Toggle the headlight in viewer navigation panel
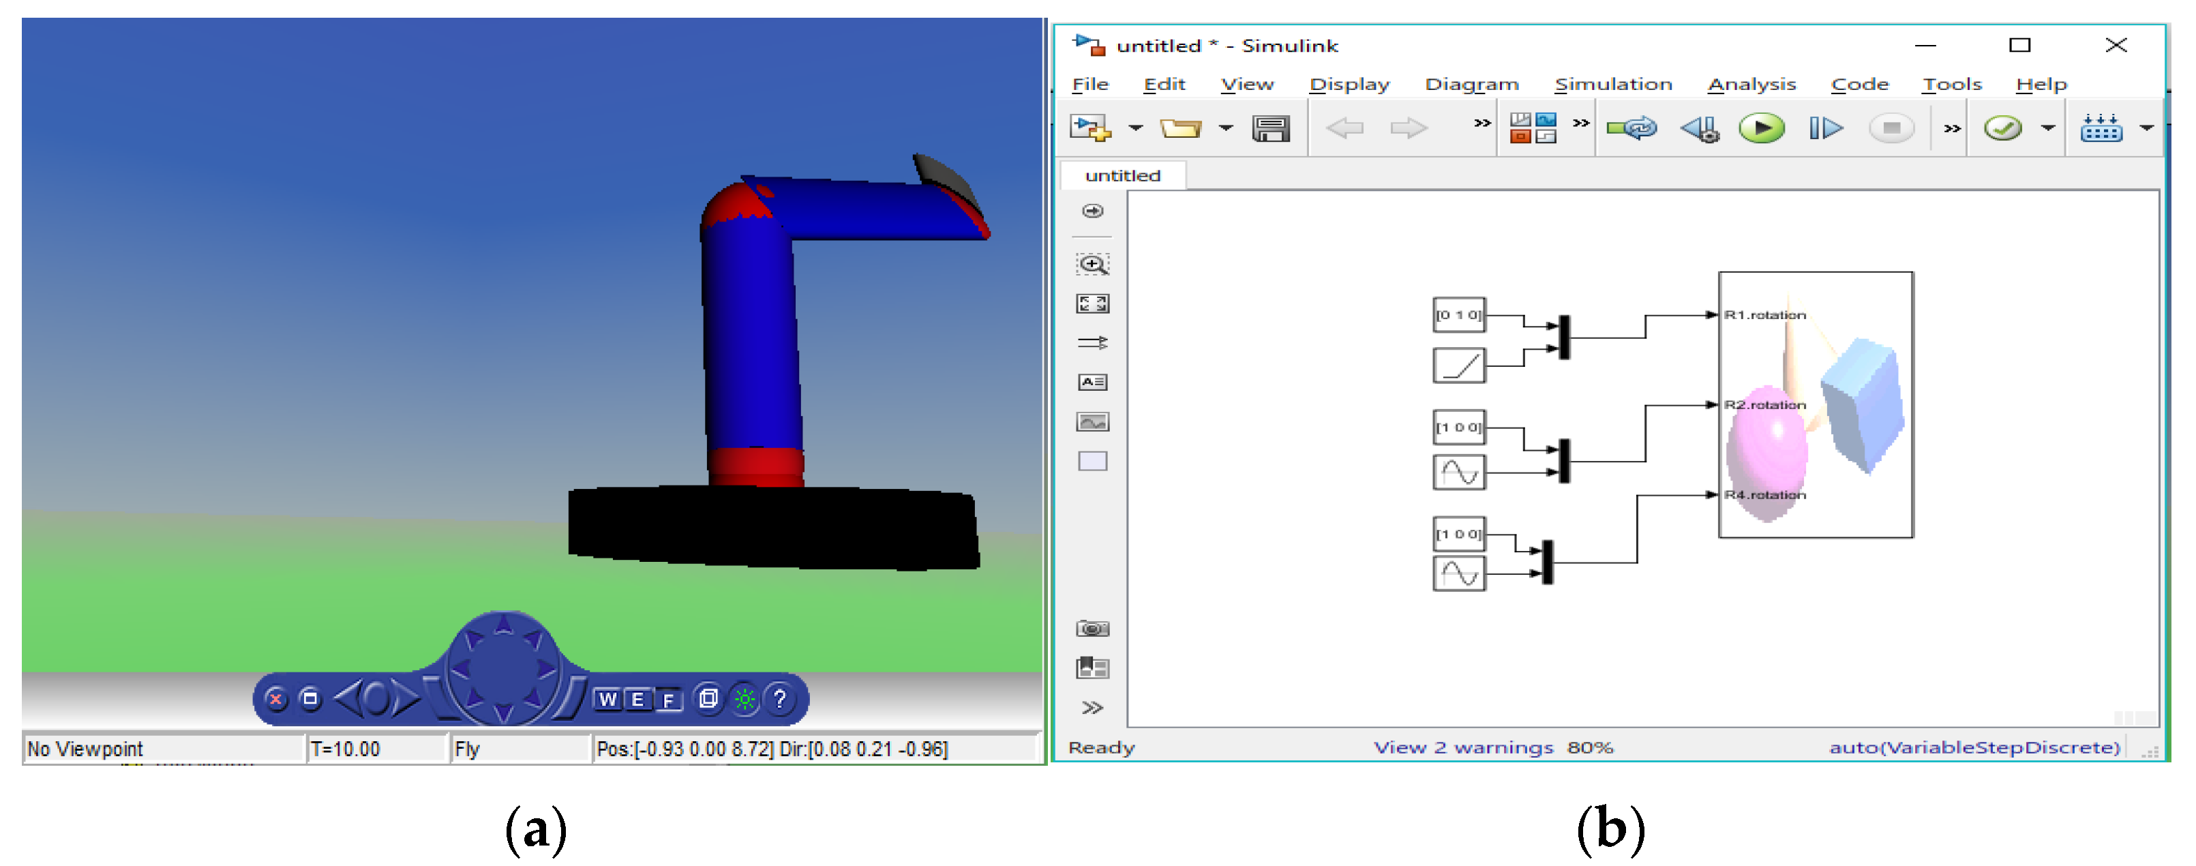2196x866 pixels. point(744,699)
